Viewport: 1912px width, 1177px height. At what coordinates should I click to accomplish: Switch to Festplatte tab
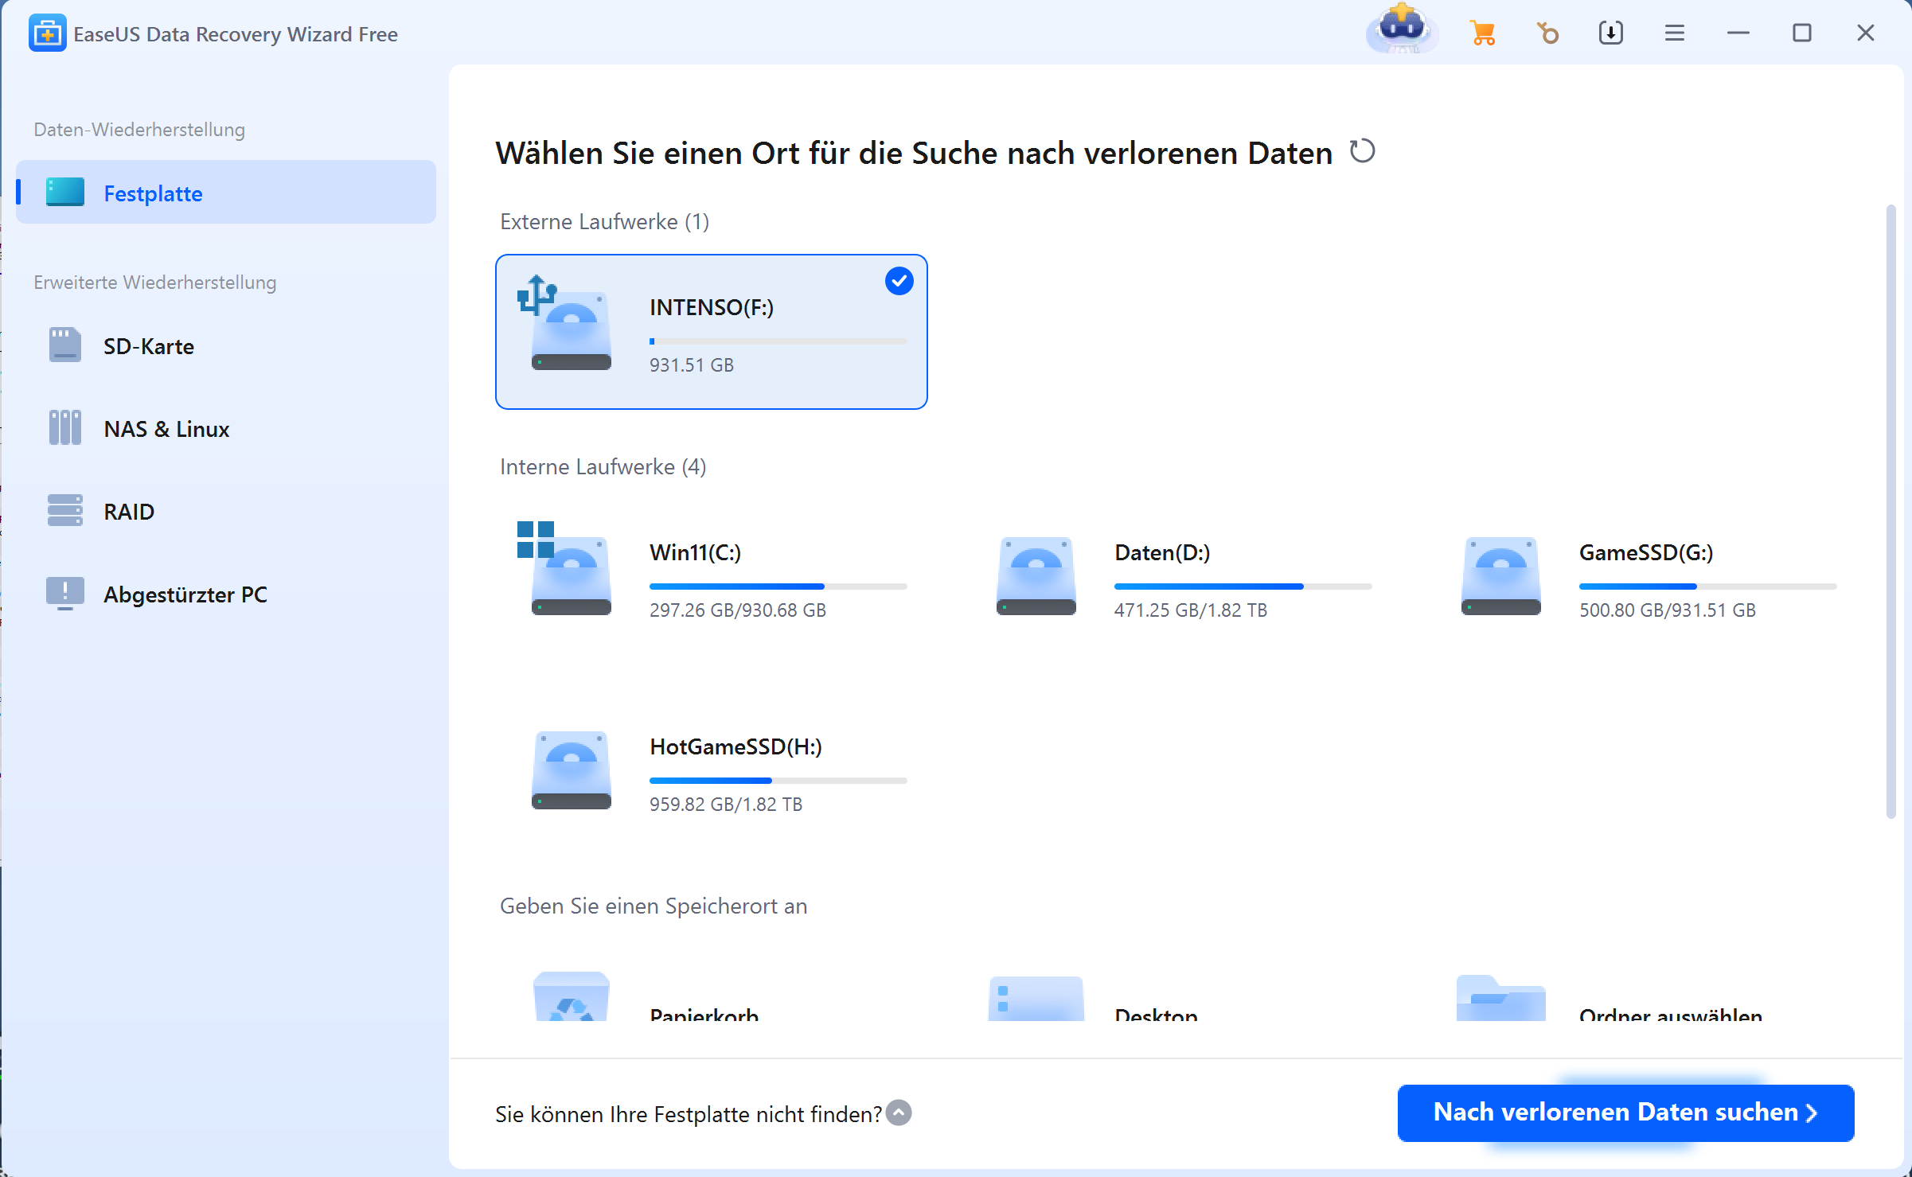pos(153,193)
